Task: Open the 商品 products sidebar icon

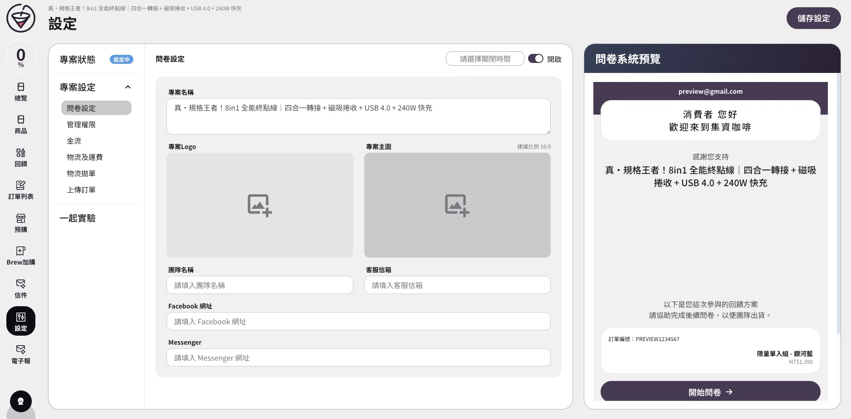Action: [21, 125]
